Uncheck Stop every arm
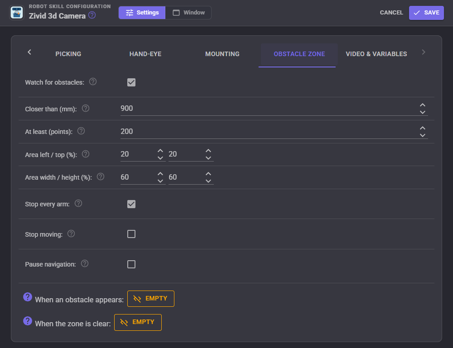This screenshot has width=453, height=348. [x=131, y=204]
